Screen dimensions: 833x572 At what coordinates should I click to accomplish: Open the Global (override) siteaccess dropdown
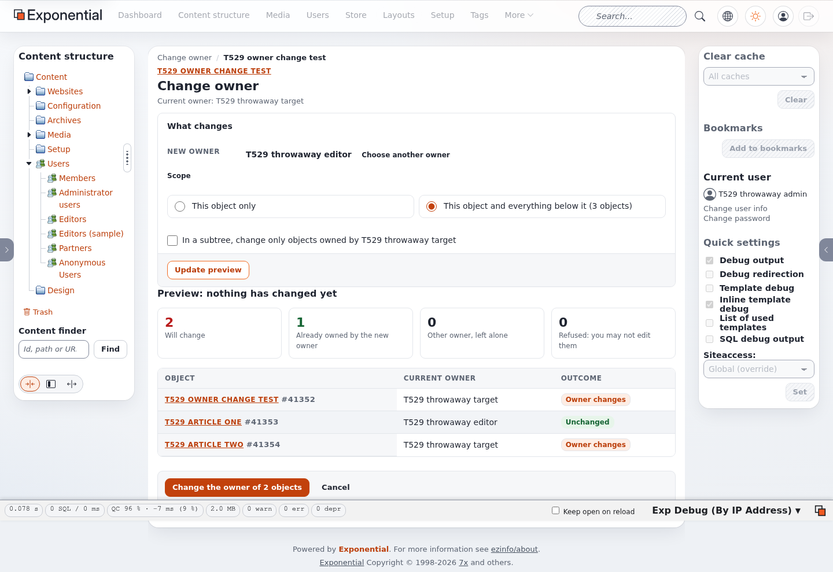[x=759, y=369]
